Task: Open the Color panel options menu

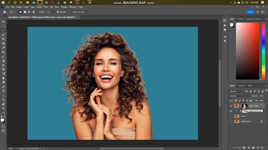Action: (x=266, y=19)
